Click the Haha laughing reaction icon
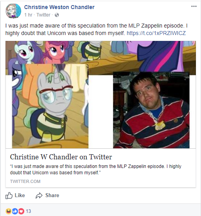The width and height of the screenshot is (201, 216). tap(9, 211)
